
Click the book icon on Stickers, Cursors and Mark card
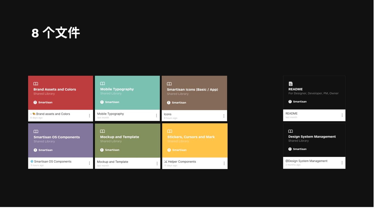coord(170,131)
